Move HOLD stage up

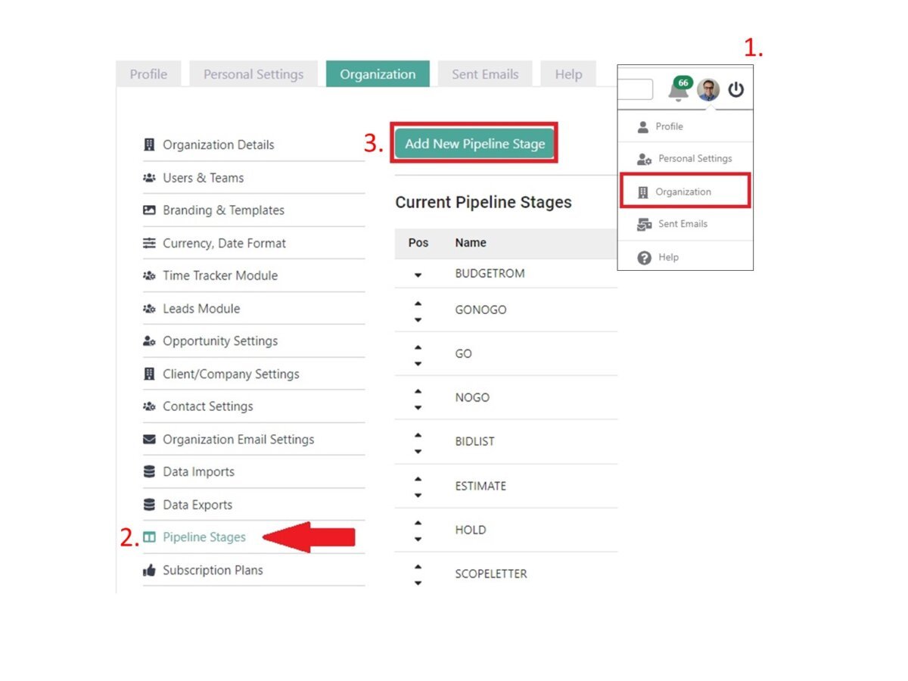click(x=418, y=523)
